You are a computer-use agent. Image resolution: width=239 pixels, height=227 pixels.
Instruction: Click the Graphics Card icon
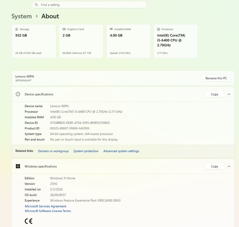click(x=64, y=29)
